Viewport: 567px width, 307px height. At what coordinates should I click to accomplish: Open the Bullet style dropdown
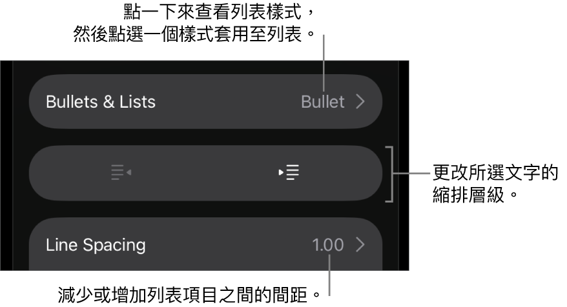click(x=323, y=102)
